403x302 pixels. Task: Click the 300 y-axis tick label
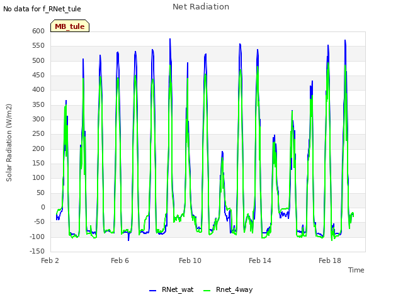[x=38, y=119]
